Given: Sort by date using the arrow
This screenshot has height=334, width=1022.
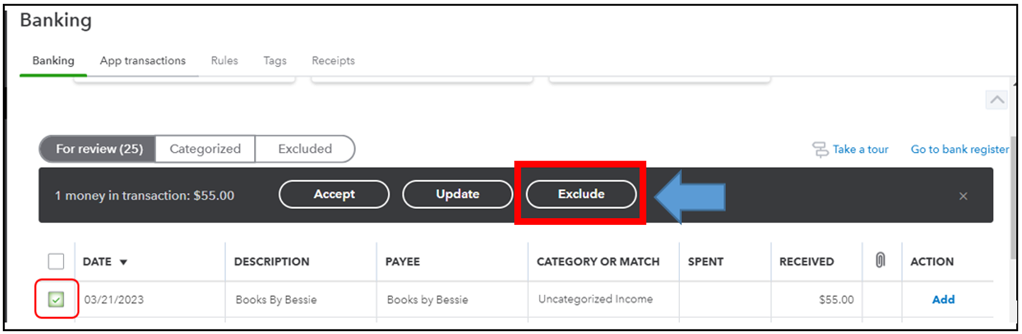Looking at the screenshot, I should tap(124, 262).
